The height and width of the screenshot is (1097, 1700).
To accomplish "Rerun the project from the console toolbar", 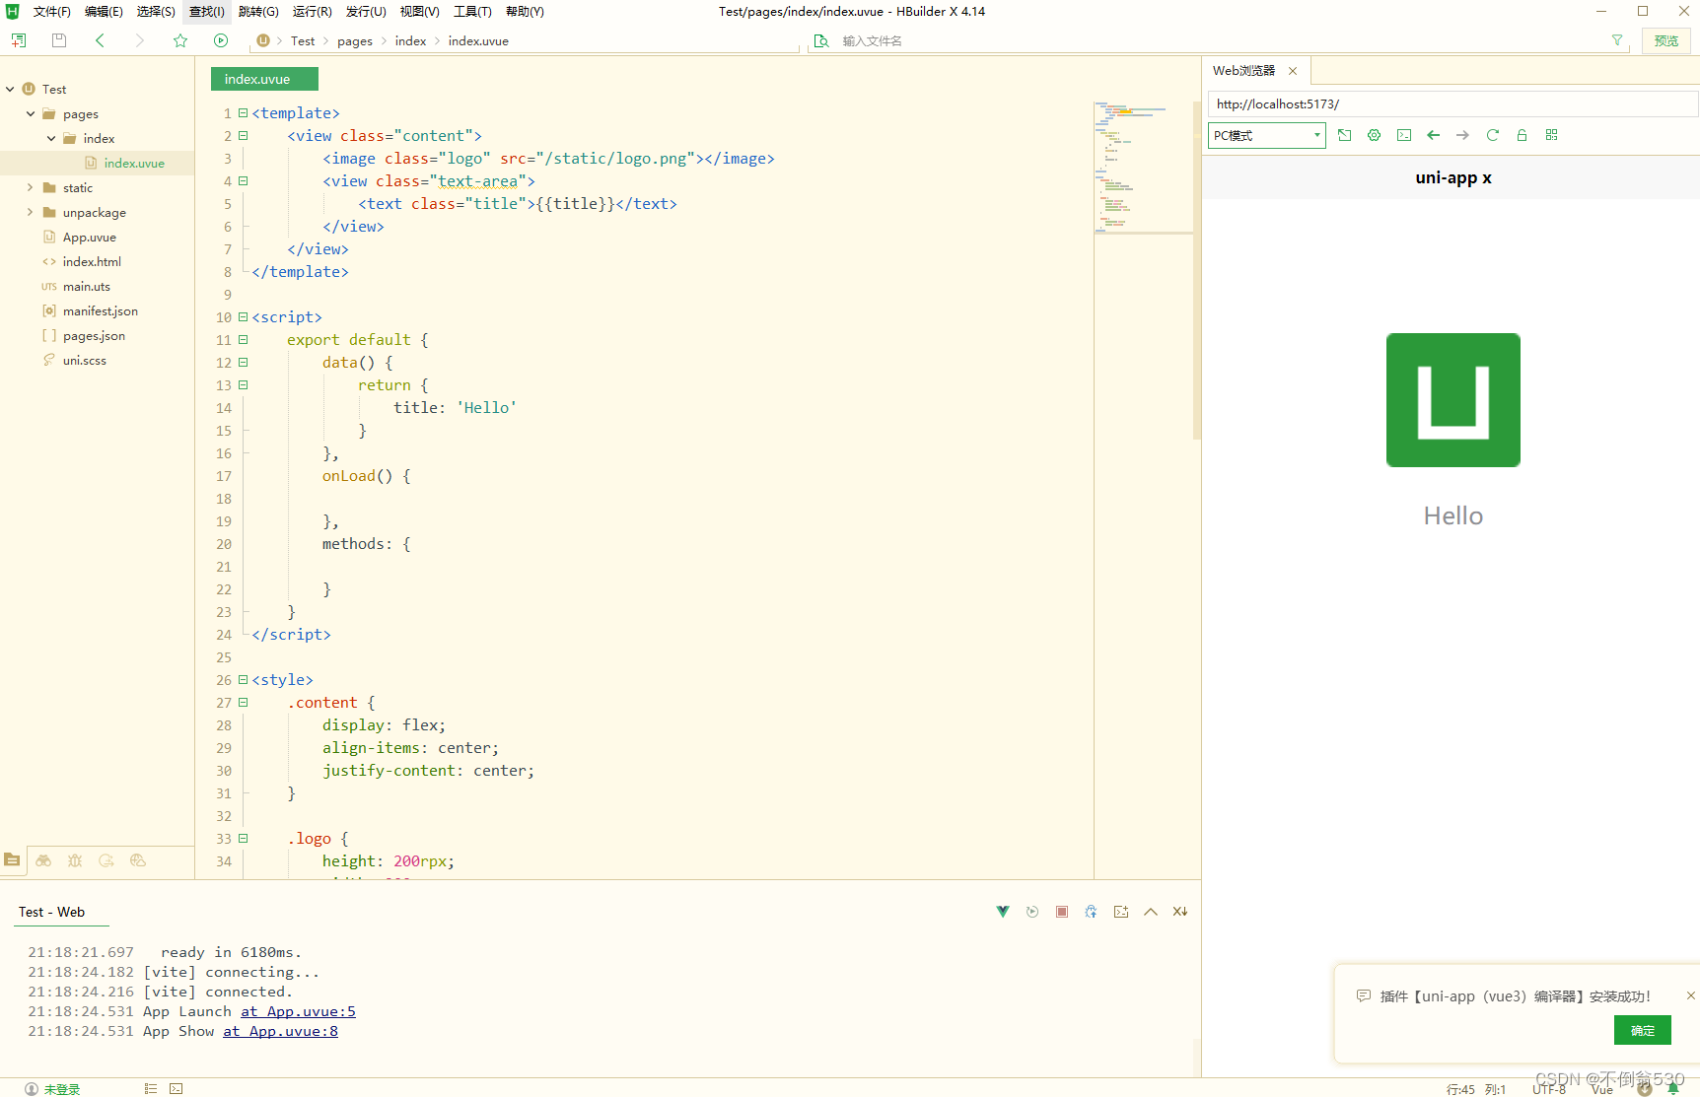I will (1032, 912).
